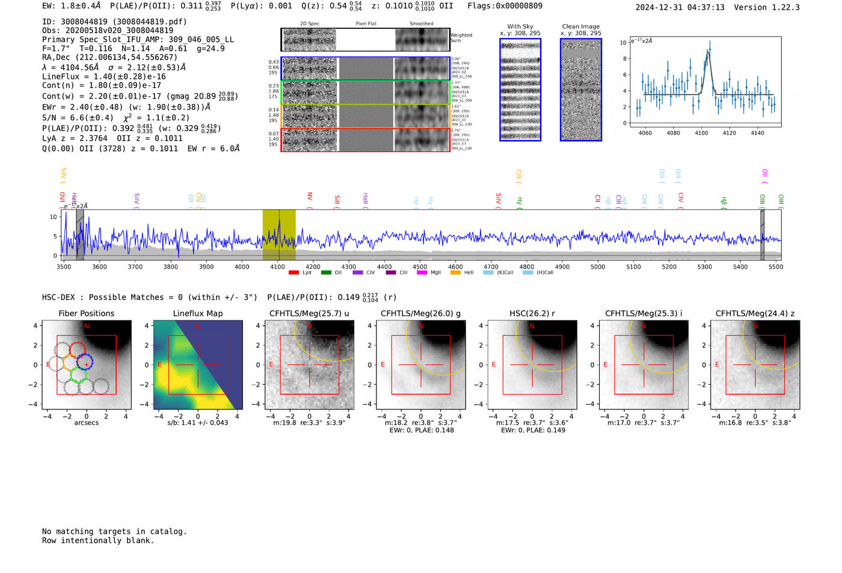Click the 'Flags:0x00000809' header text

[505, 6]
